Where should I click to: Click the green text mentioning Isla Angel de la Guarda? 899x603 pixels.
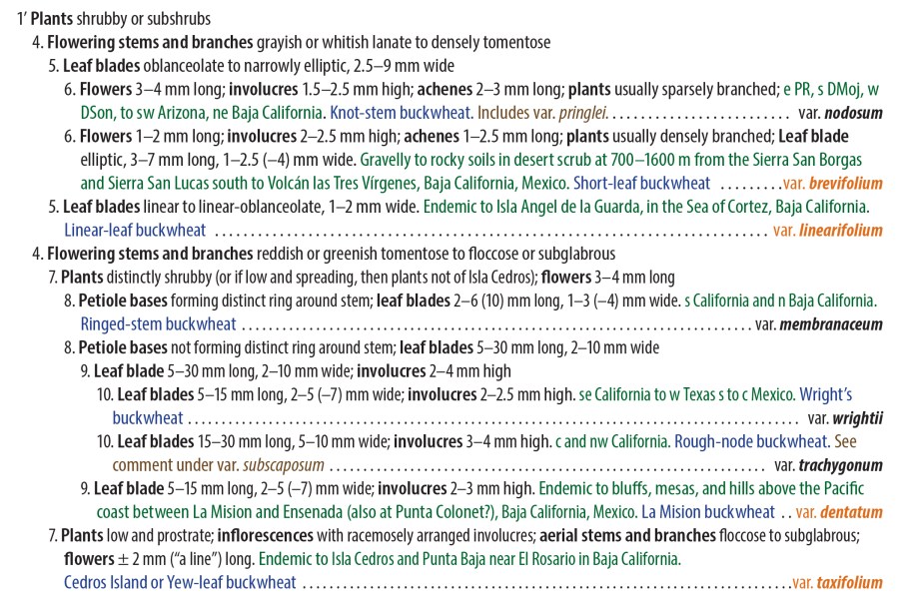tap(645, 207)
